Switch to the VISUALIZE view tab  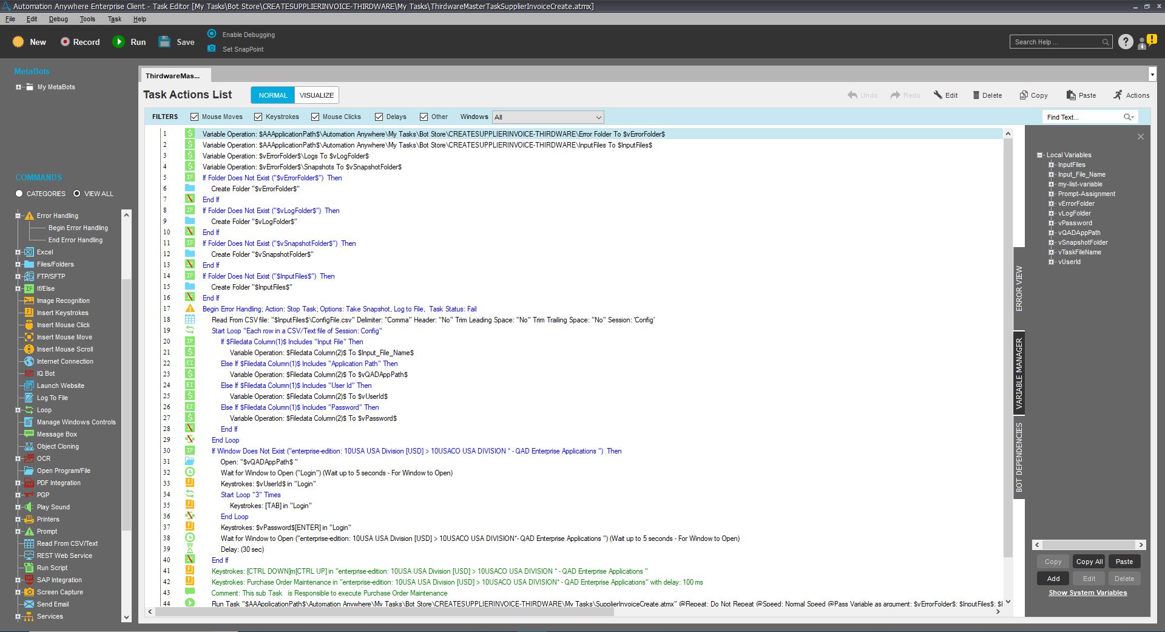click(x=316, y=95)
